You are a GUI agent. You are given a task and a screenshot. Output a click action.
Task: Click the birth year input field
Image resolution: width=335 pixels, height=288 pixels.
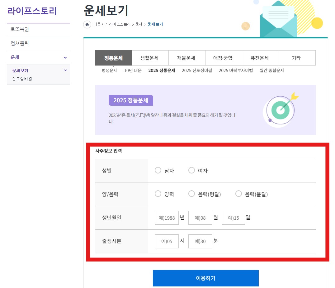[x=167, y=217]
